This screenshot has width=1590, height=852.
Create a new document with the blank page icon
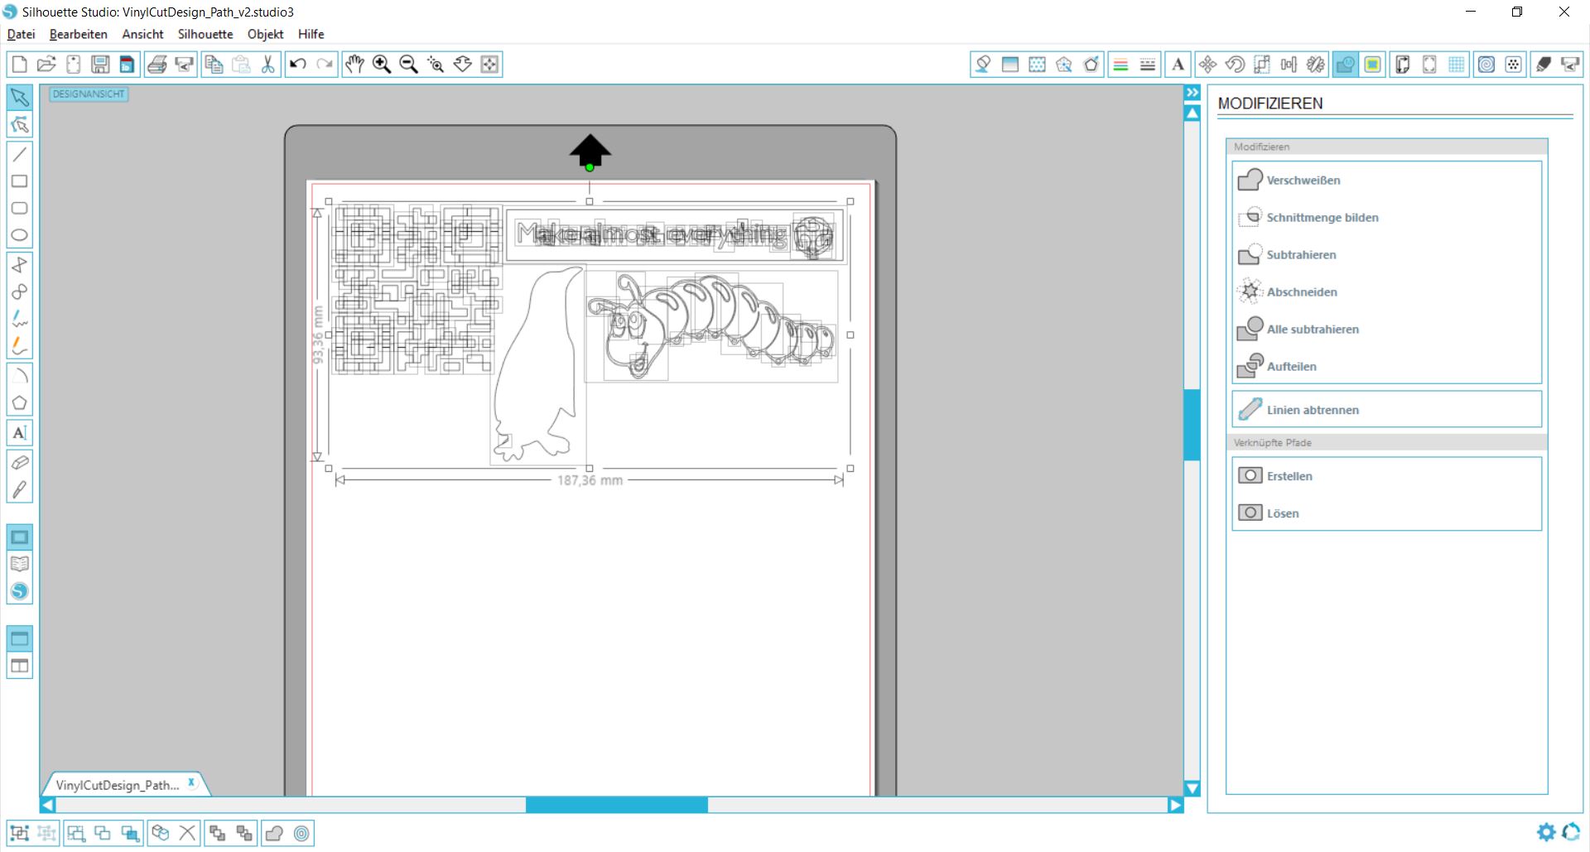point(19,65)
